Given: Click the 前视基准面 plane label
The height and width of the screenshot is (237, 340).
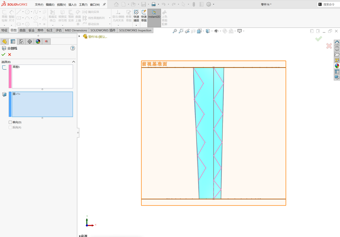Looking at the screenshot, I should click(154, 64).
